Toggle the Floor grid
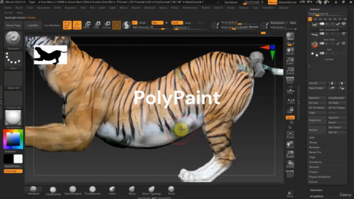The height and width of the screenshot is (199, 354). point(290,90)
